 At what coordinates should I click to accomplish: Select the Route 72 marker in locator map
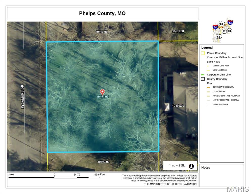pyautogui.click(x=224, y=31)
